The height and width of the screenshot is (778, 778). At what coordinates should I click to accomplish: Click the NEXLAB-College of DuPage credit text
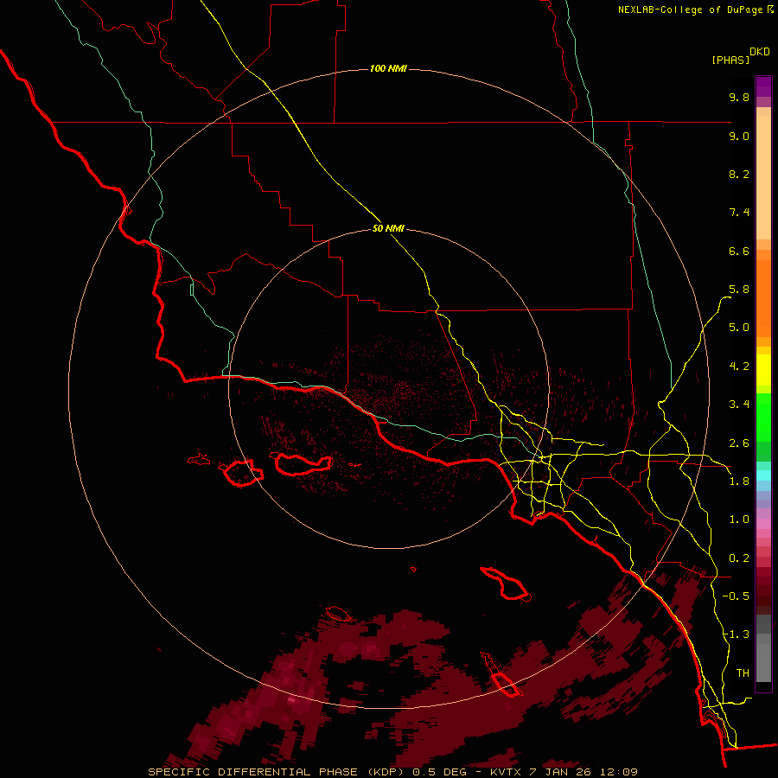696,10
